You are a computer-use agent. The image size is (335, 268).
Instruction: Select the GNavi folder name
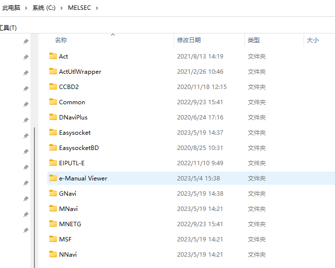click(67, 193)
